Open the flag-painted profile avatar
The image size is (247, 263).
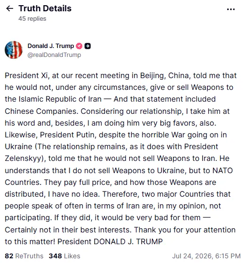[x=14, y=50]
